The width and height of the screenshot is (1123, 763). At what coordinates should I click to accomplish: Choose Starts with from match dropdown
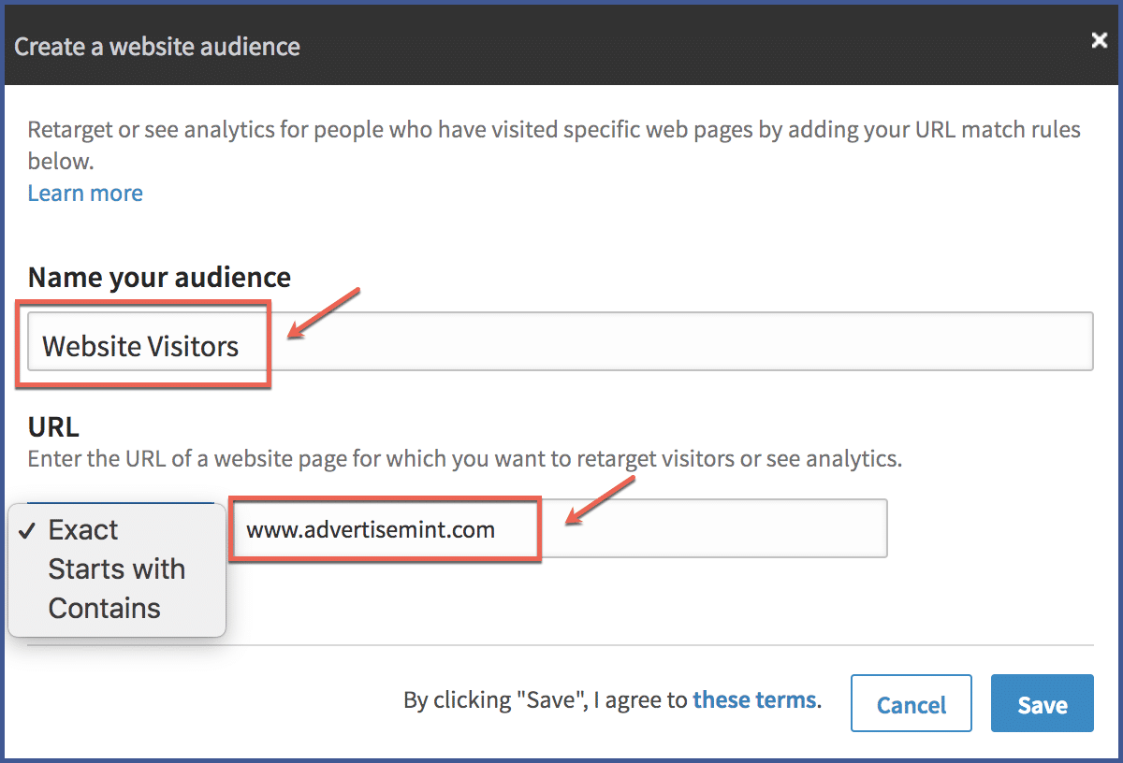[117, 569]
